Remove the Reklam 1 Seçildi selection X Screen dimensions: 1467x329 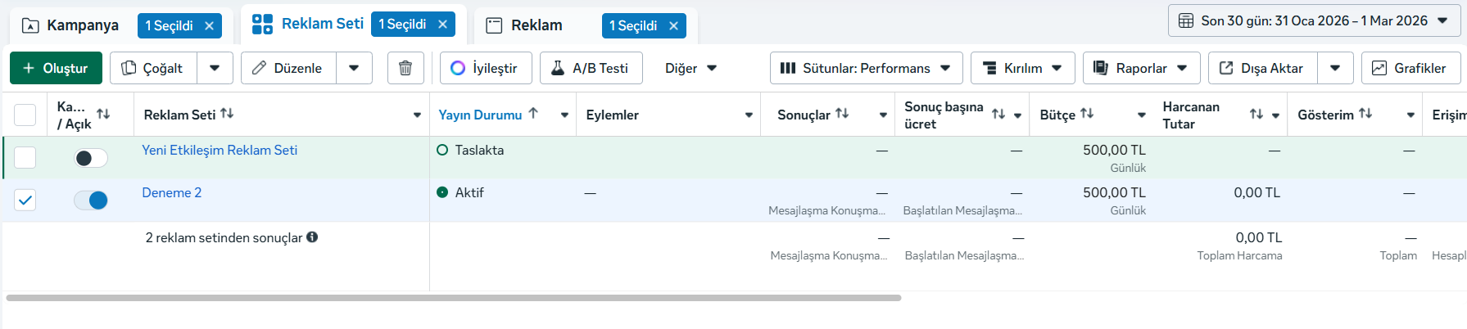click(x=673, y=26)
